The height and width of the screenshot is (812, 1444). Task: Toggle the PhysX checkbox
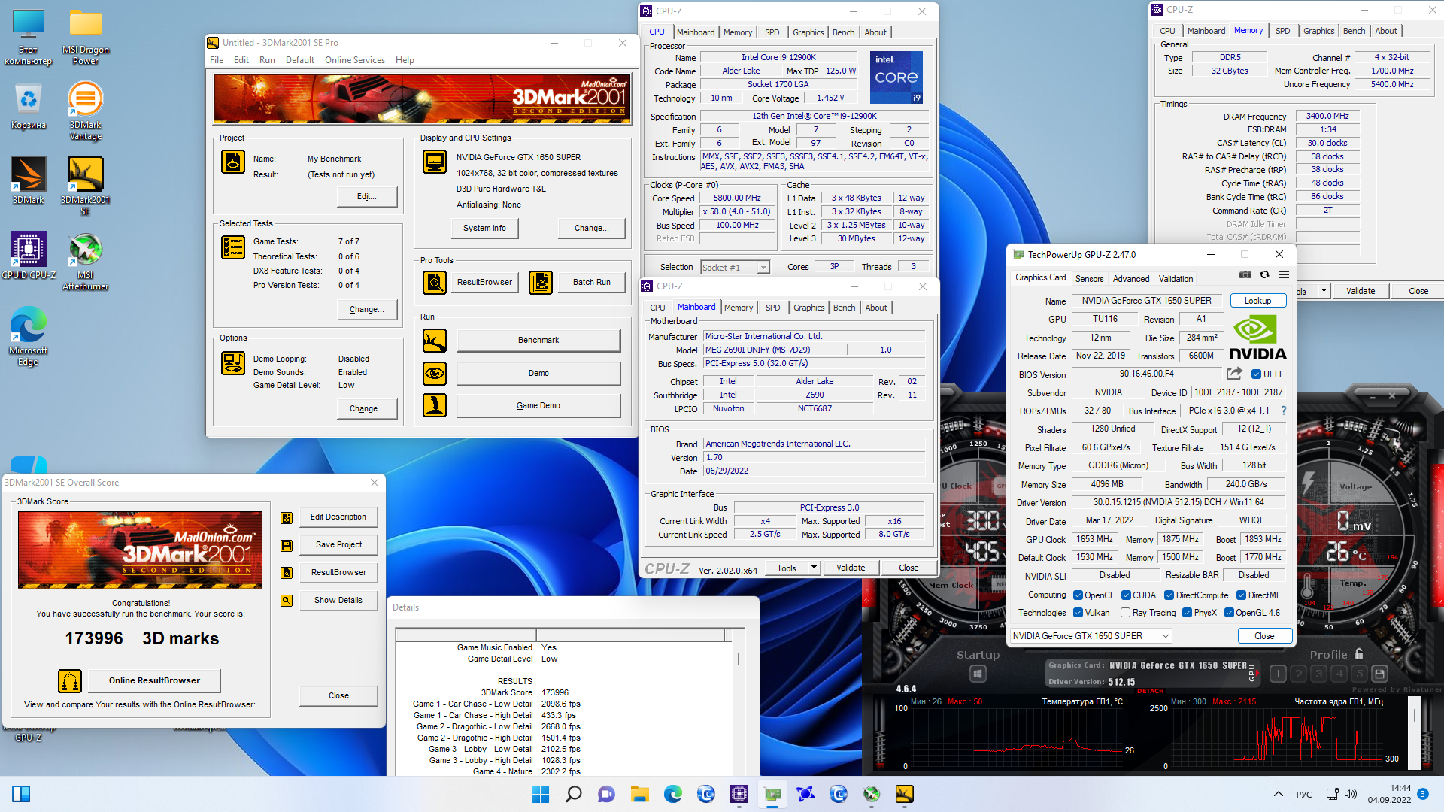tap(1187, 613)
